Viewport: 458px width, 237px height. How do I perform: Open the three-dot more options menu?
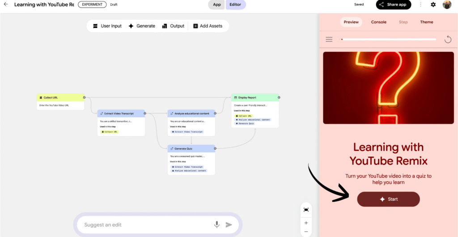pyautogui.click(x=420, y=4)
